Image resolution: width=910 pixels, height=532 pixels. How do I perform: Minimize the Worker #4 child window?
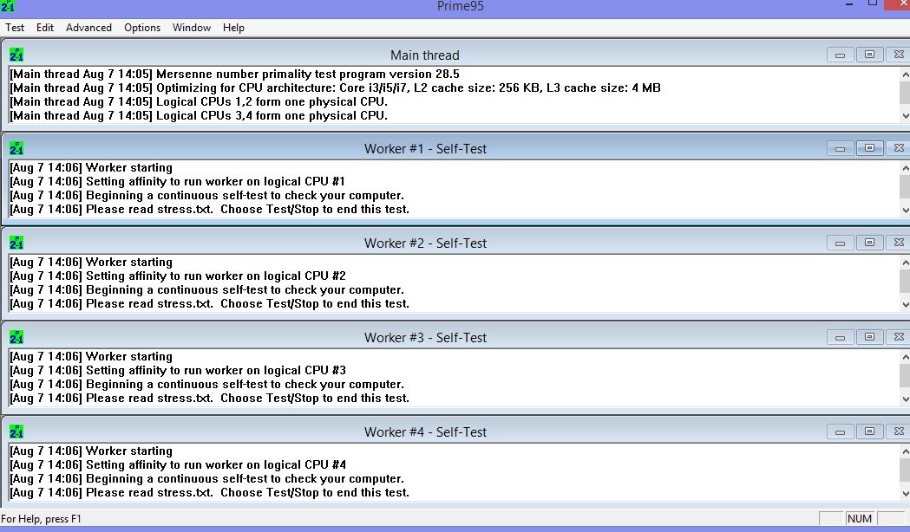click(x=840, y=431)
